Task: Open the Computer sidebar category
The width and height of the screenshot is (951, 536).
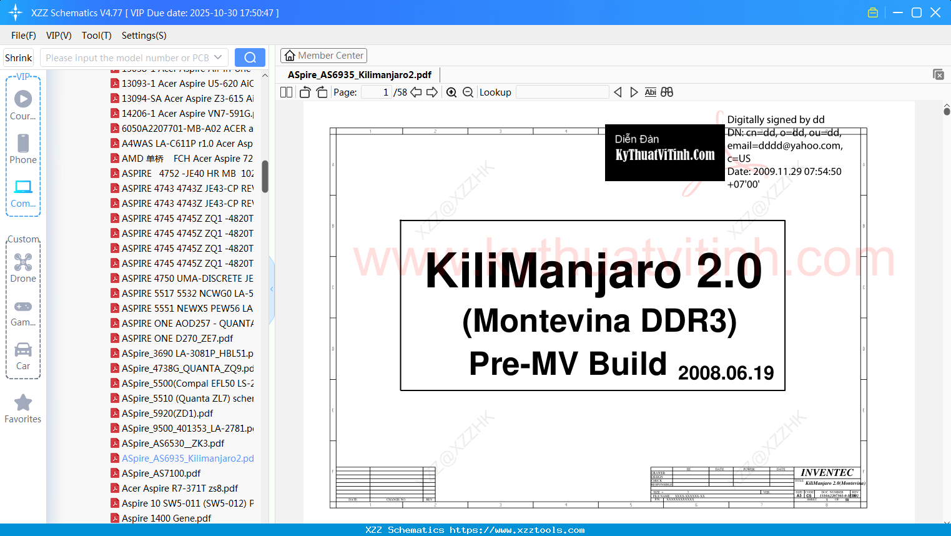Action: click(x=23, y=193)
